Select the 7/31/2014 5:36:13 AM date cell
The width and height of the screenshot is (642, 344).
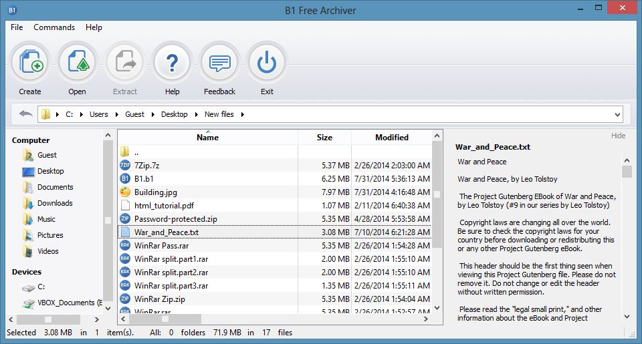(x=392, y=179)
